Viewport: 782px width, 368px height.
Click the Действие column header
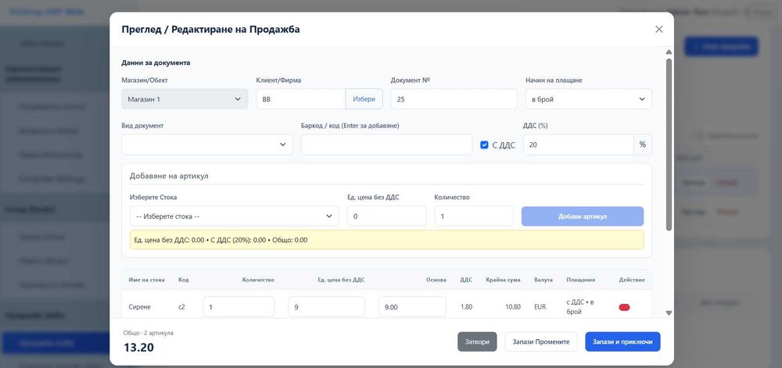click(631, 280)
